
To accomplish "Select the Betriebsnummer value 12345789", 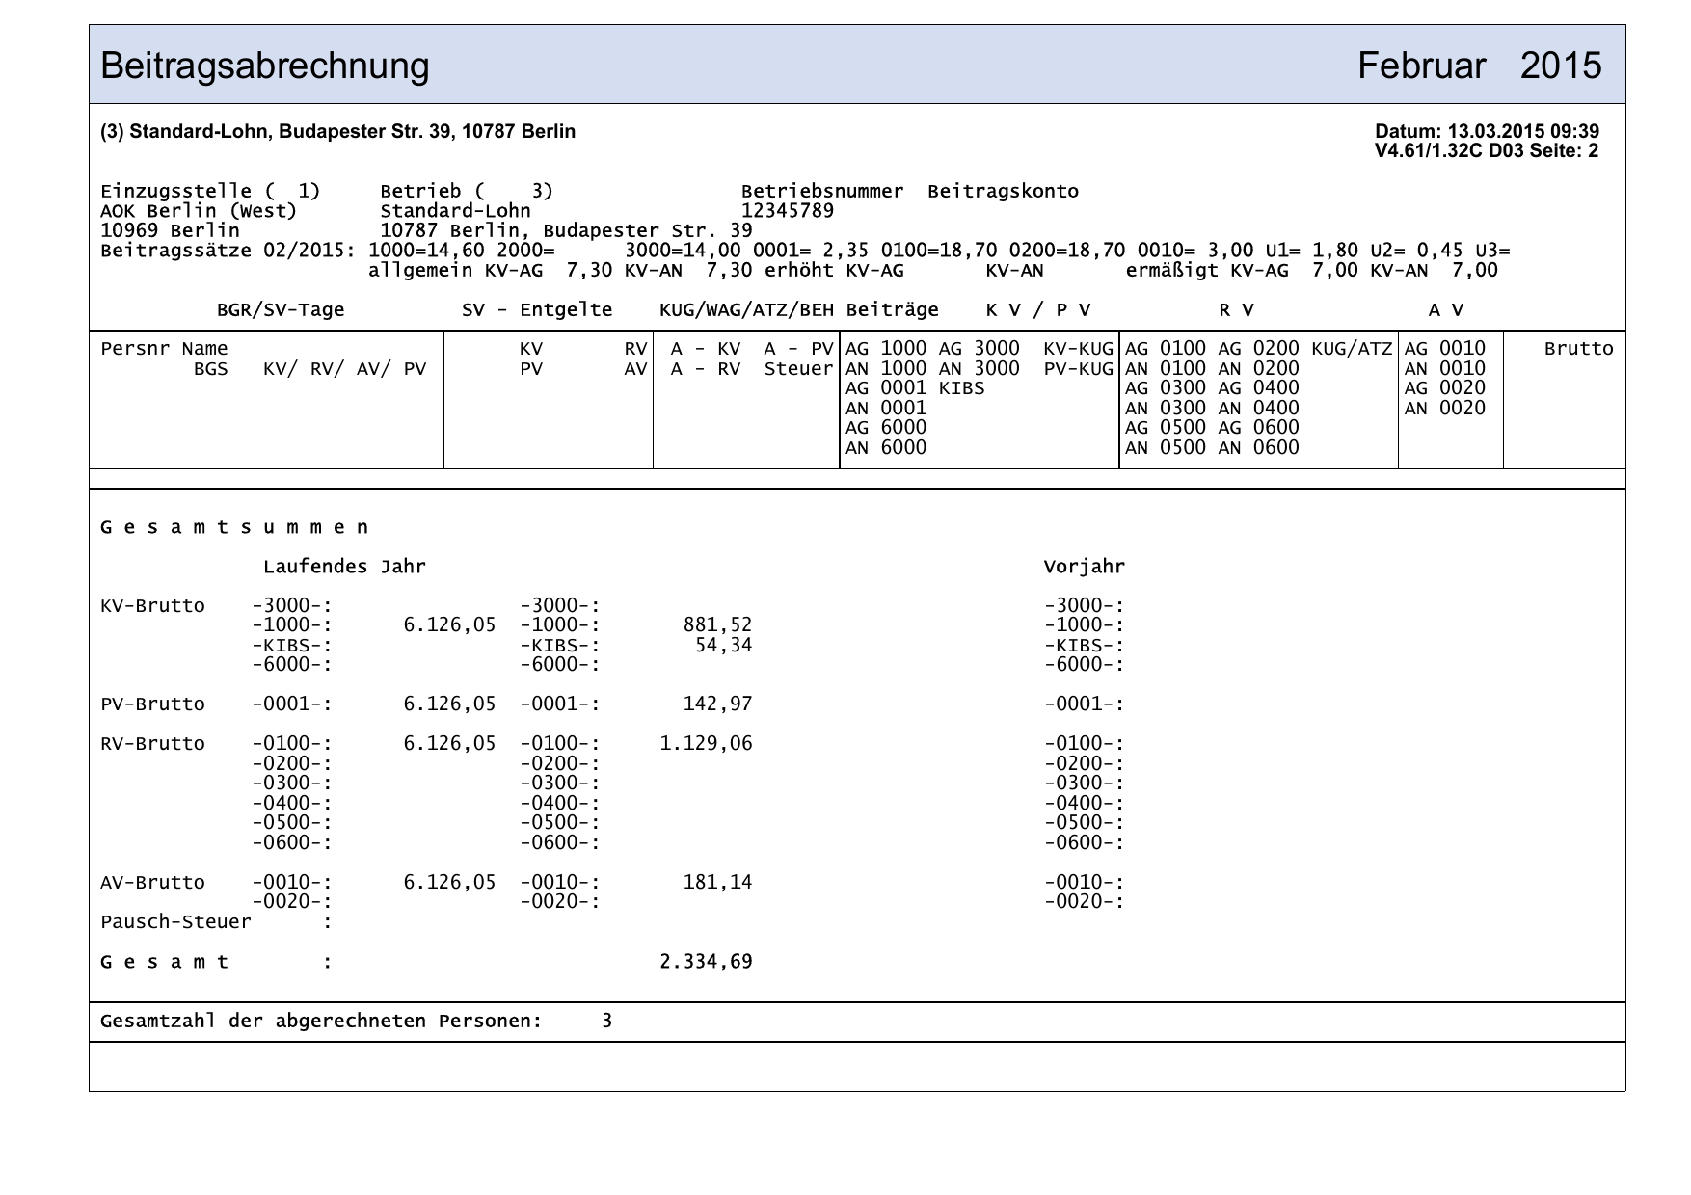I will tap(787, 211).
